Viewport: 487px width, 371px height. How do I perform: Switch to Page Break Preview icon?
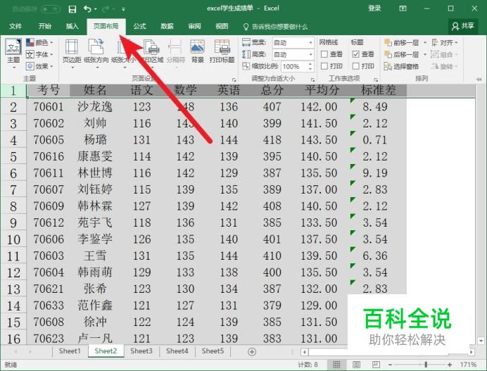click(376, 365)
